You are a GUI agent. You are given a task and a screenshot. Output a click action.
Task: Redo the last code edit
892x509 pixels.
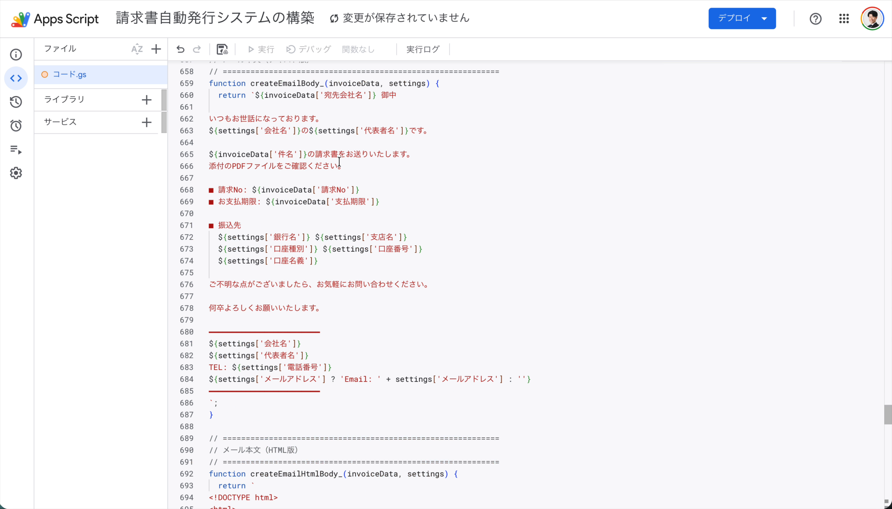click(197, 49)
